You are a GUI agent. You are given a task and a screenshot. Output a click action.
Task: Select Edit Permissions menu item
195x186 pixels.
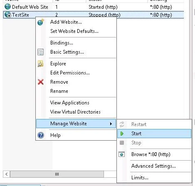point(70,73)
